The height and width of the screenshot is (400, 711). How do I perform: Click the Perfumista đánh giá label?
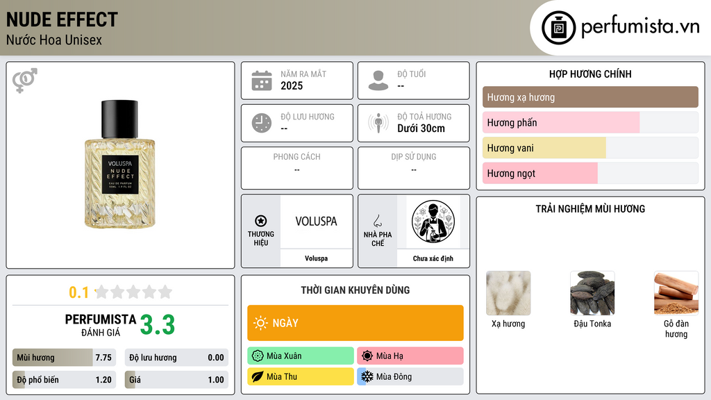click(100, 325)
